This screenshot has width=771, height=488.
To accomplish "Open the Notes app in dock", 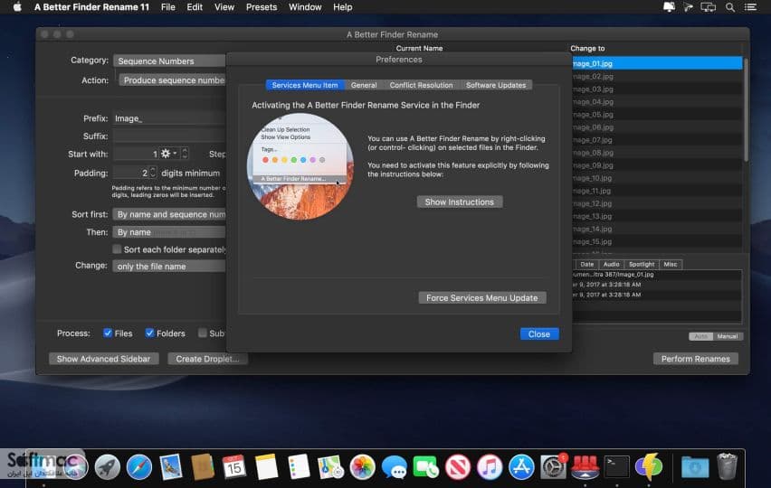I will point(267,466).
